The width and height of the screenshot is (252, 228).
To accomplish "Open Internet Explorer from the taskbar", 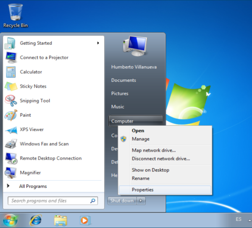I will coord(36,220).
